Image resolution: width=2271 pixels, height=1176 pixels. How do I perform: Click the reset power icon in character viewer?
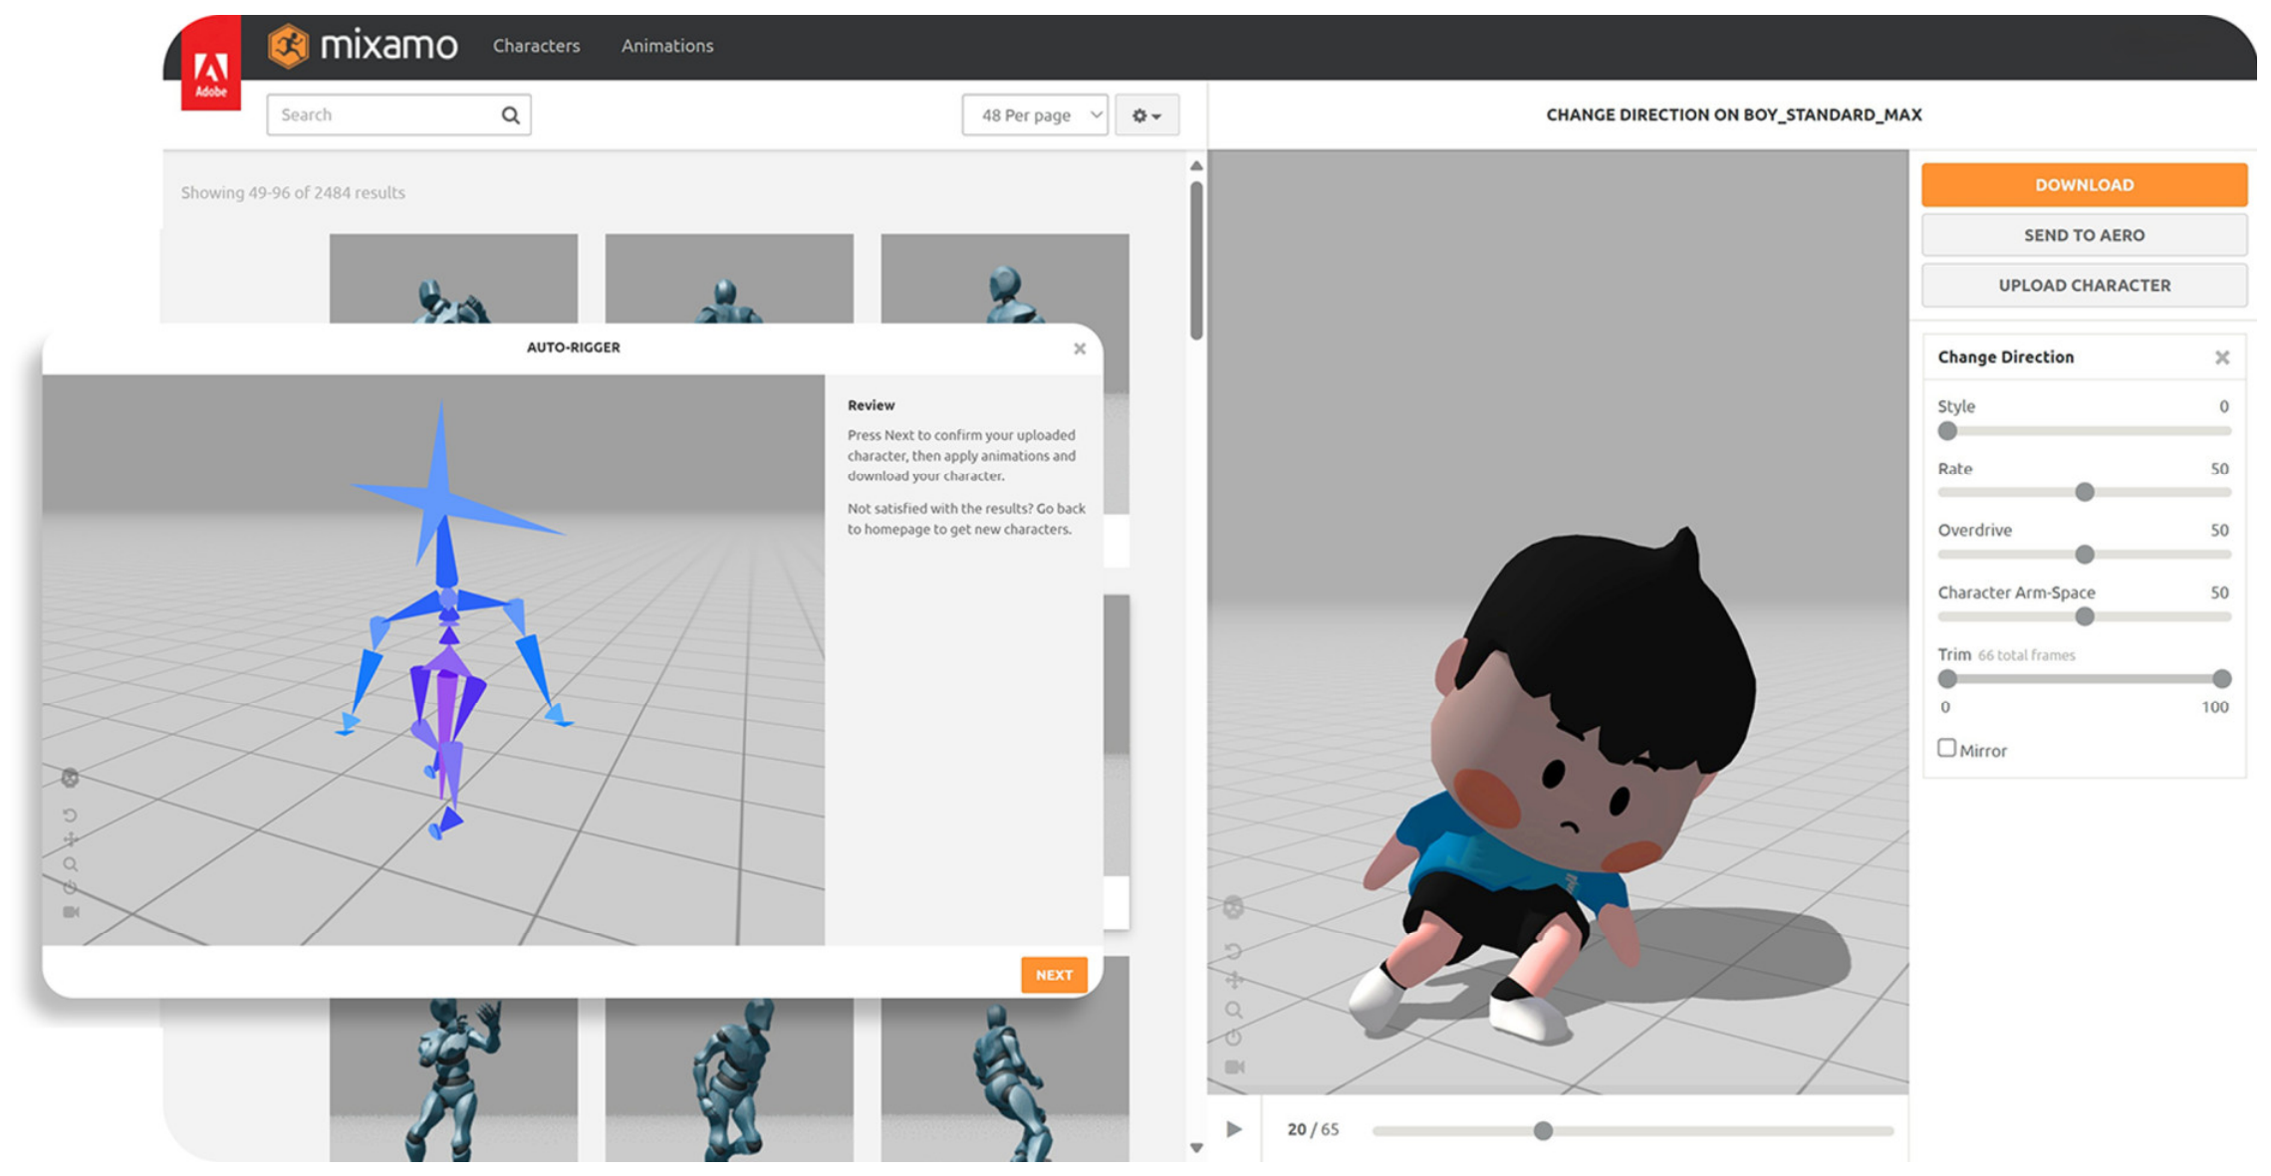(x=1233, y=1038)
